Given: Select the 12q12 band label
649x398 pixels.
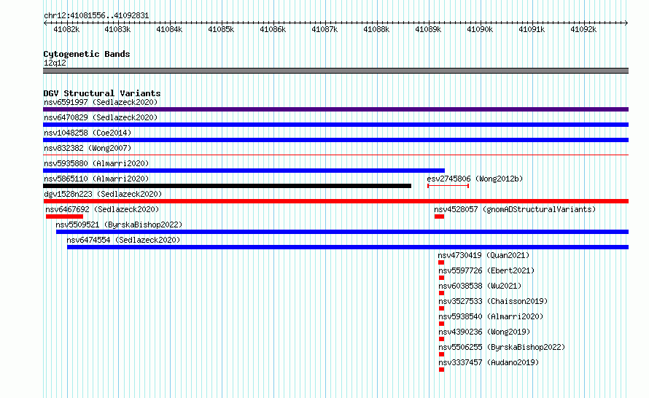Looking at the screenshot, I should (55, 63).
